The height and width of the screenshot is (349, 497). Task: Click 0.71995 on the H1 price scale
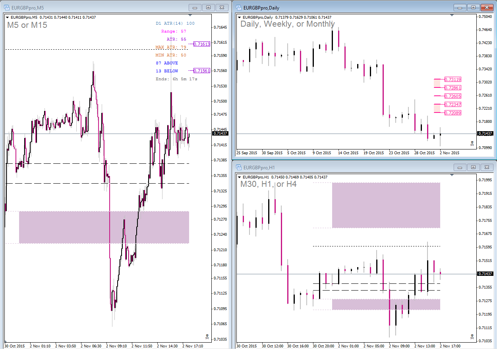click(x=485, y=180)
